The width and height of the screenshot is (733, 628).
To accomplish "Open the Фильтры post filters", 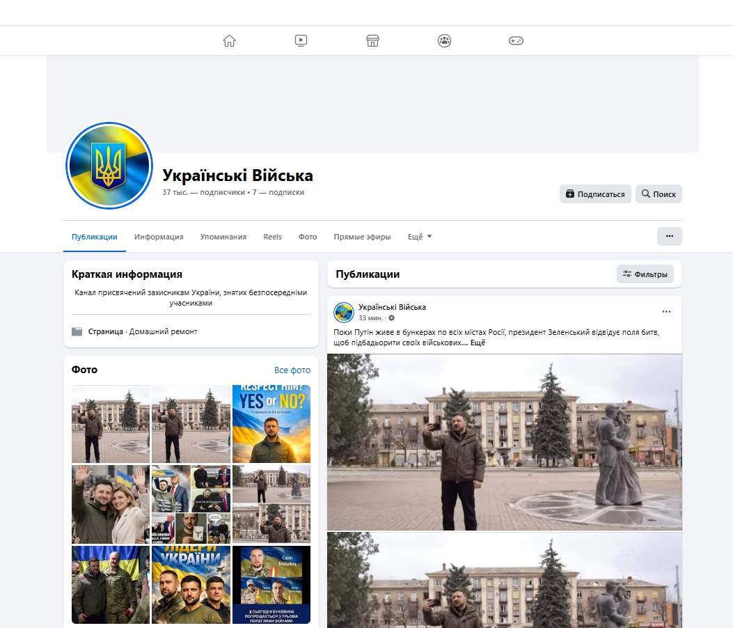I will coord(645,274).
